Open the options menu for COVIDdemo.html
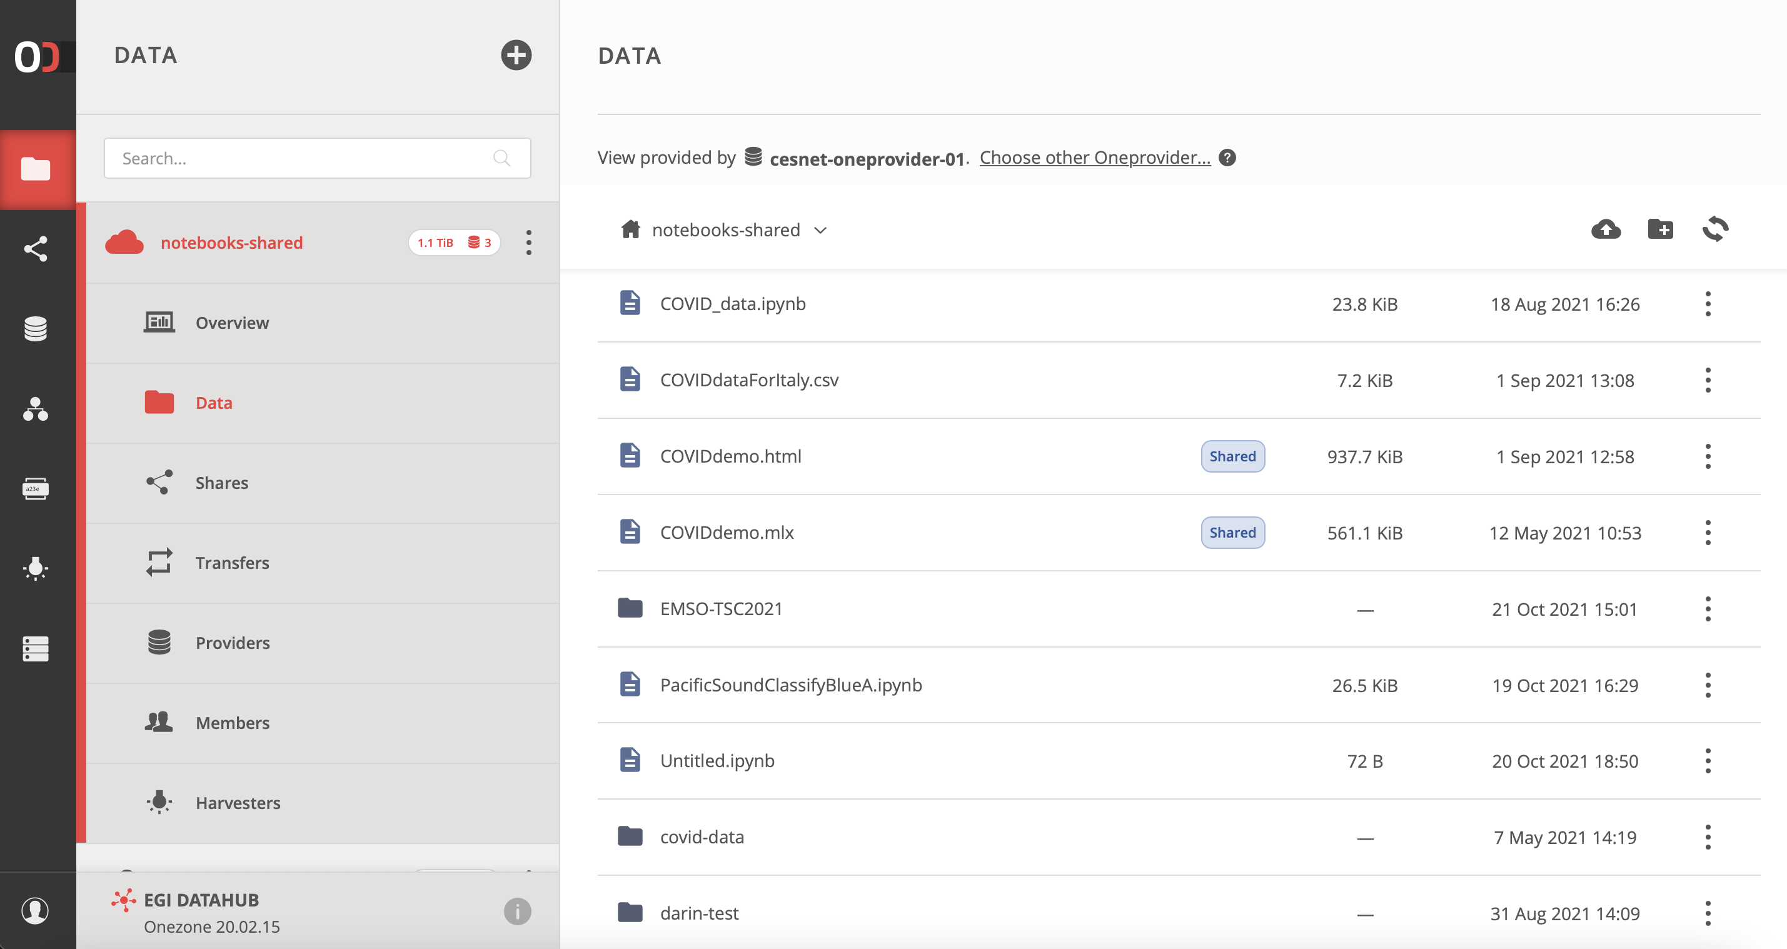Viewport: 1787px width, 949px height. pos(1707,456)
